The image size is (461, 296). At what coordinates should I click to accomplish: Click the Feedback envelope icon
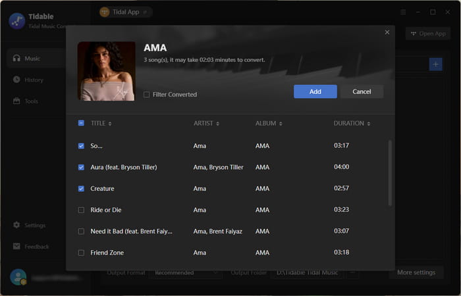(16, 247)
